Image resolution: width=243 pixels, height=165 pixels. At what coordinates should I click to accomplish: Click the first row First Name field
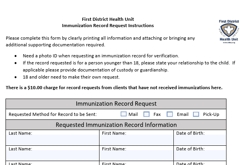coord(136,140)
